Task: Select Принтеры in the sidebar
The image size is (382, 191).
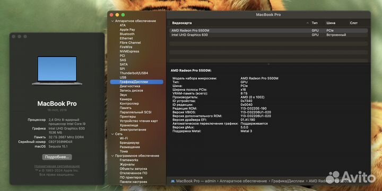Action: click(128, 116)
